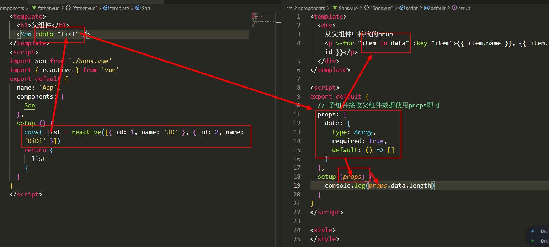Select the default breadcrumb in Sons.vue editor
The height and width of the screenshot is (247, 549).
(x=438, y=8)
